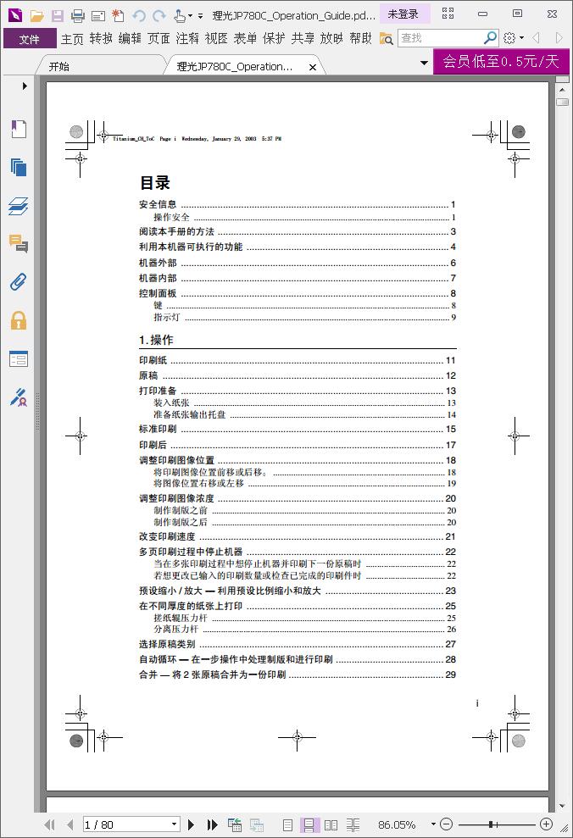This screenshot has width=573, height=838.
Task: Click the page number box 1 / 80
Action: tap(125, 824)
